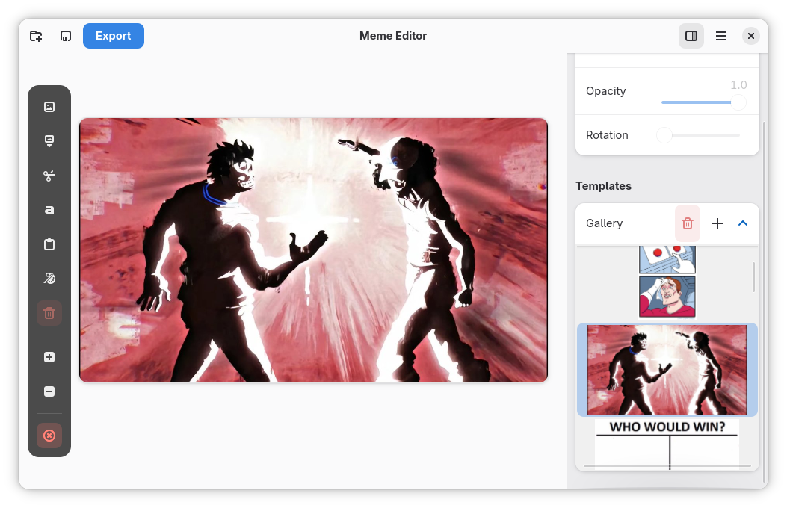The height and width of the screenshot is (508, 787).
Task: Paste from clipboard tool icon
Action: click(49, 244)
